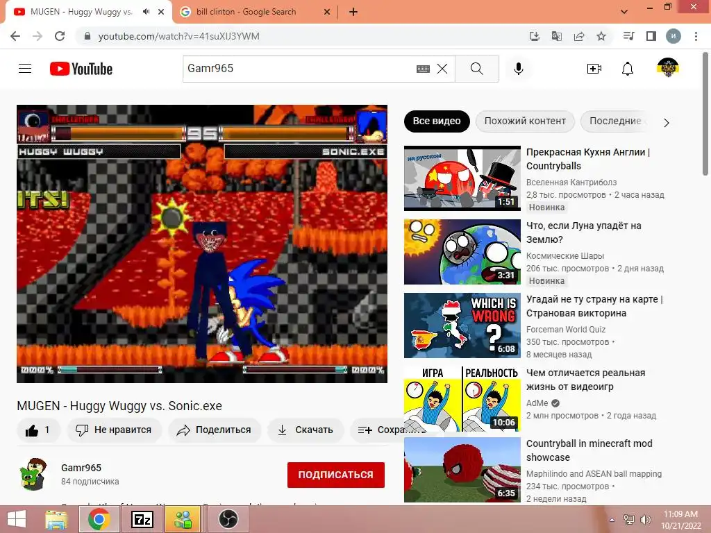
Task: Go forward in browser history
Action: [x=37, y=36]
